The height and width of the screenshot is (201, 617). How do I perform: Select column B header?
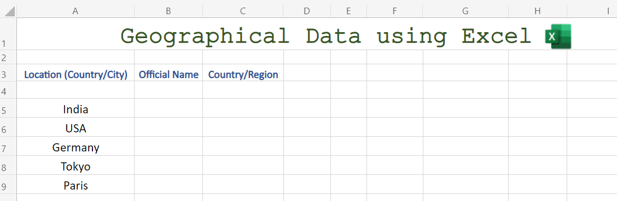point(168,11)
